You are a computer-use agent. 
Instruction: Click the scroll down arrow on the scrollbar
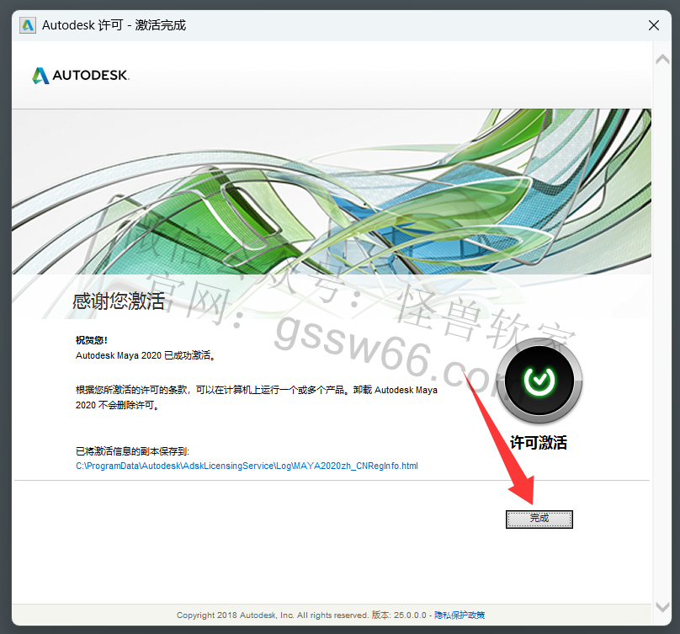click(662, 607)
